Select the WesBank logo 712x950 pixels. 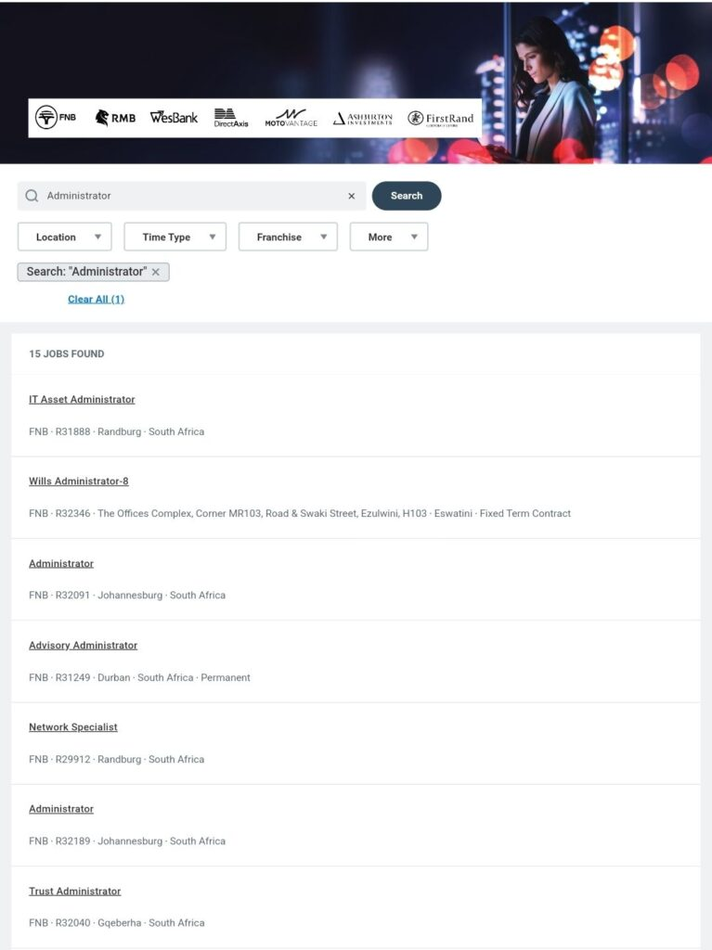pyautogui.click(x=175, y=118)
